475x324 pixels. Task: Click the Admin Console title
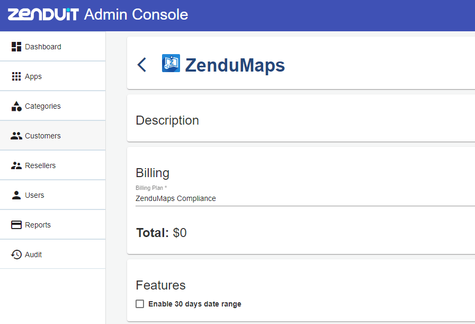[136, 14]
